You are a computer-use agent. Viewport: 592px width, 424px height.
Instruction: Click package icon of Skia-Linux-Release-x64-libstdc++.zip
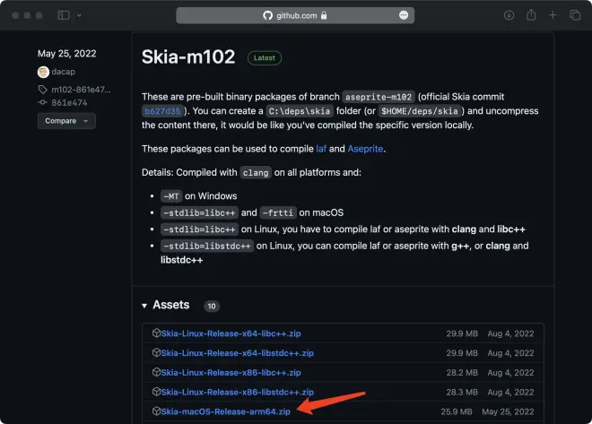click(x=156, y=352)
